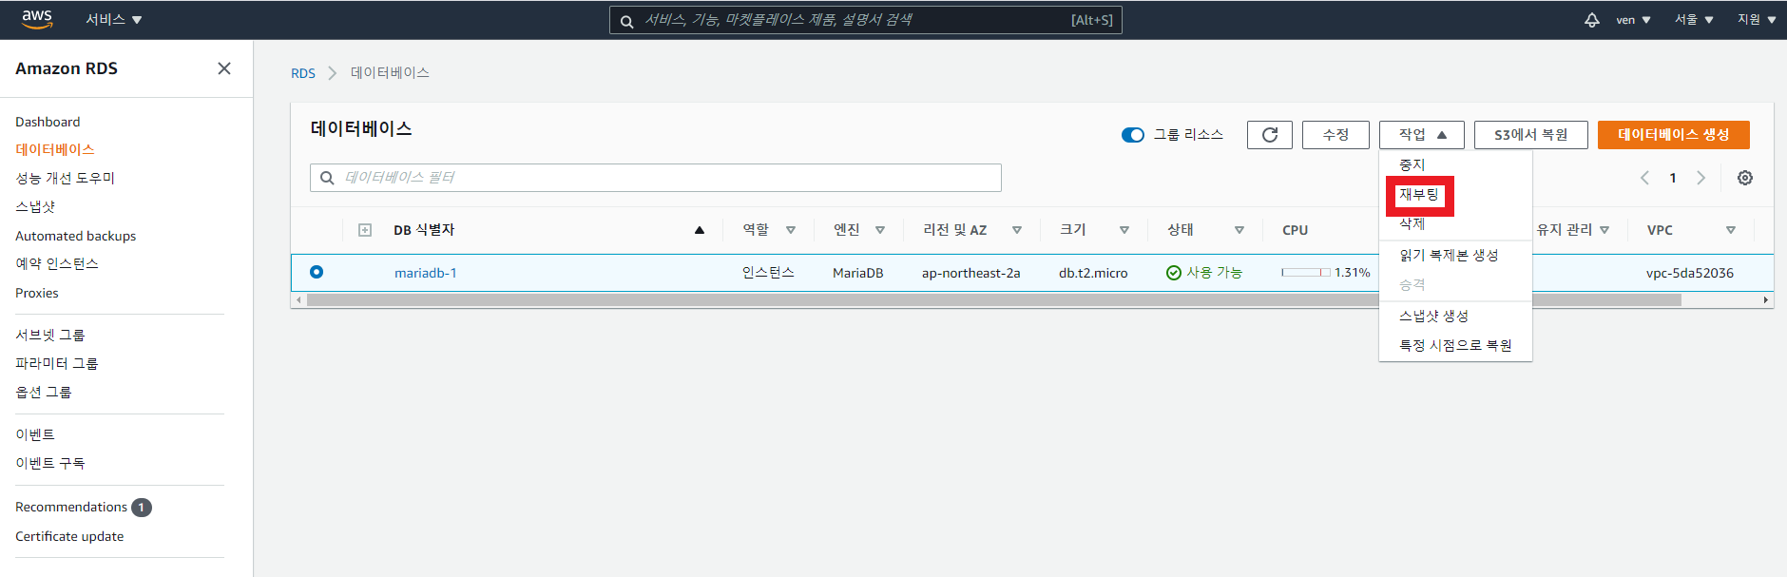
Task: Toggle the group resources switch
Action: tap(1133, 135)
